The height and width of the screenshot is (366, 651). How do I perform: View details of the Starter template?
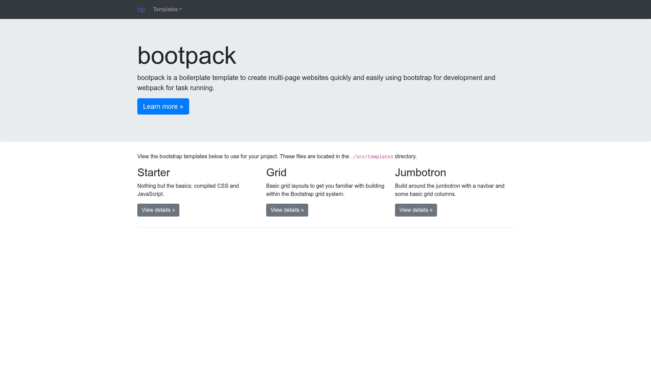(158, 210)
